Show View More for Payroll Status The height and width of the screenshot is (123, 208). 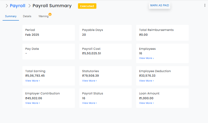click(89, 103)
